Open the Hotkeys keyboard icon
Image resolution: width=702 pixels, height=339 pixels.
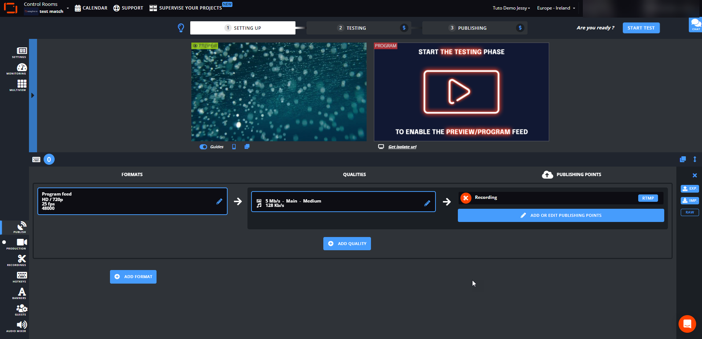[21, 276]
